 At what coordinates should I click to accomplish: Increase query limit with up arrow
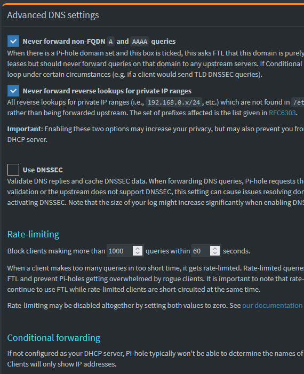138,248
